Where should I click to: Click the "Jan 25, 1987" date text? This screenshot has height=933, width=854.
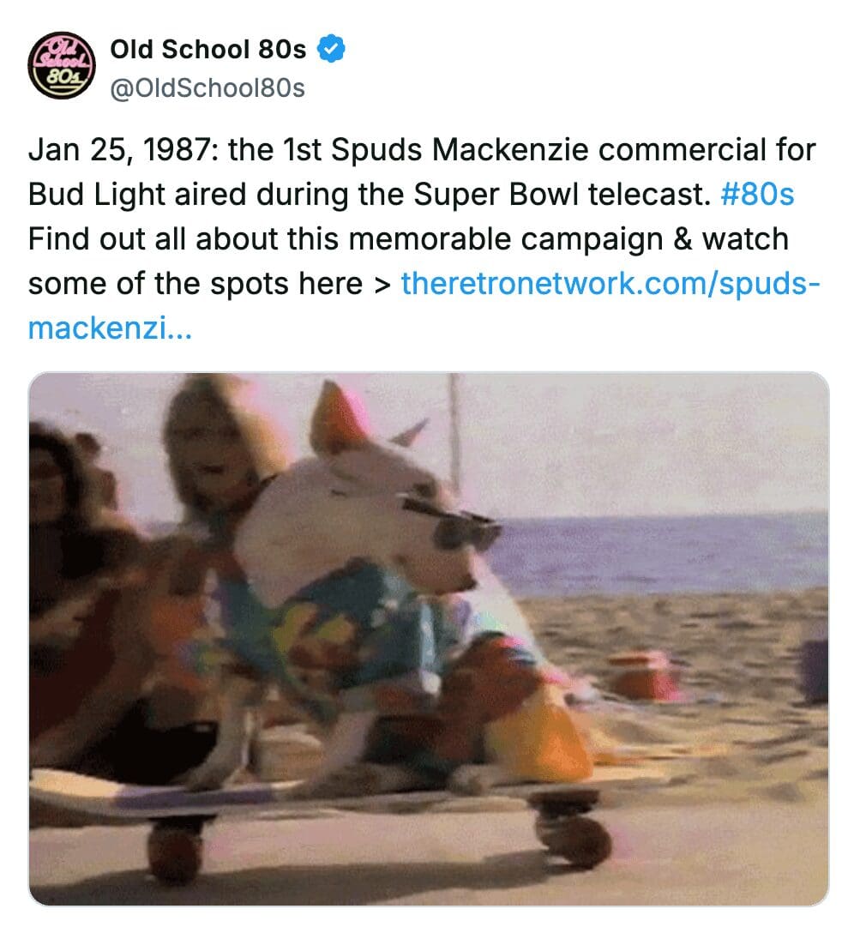click(x=117, y=149)
